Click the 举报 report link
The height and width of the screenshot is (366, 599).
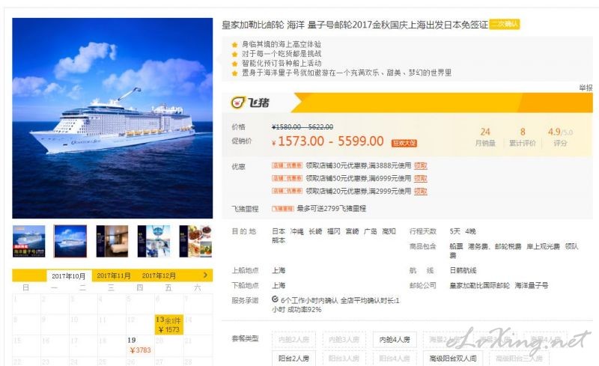point(586,88)
